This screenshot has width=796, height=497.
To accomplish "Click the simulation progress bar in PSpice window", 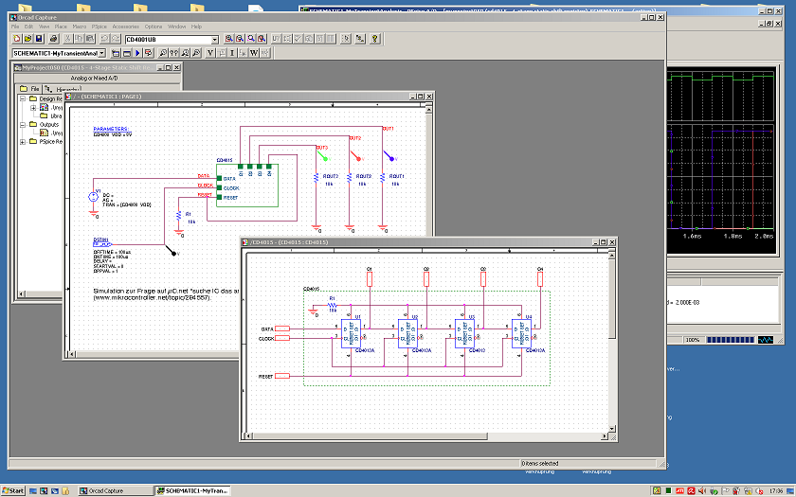I will point(730,340).
